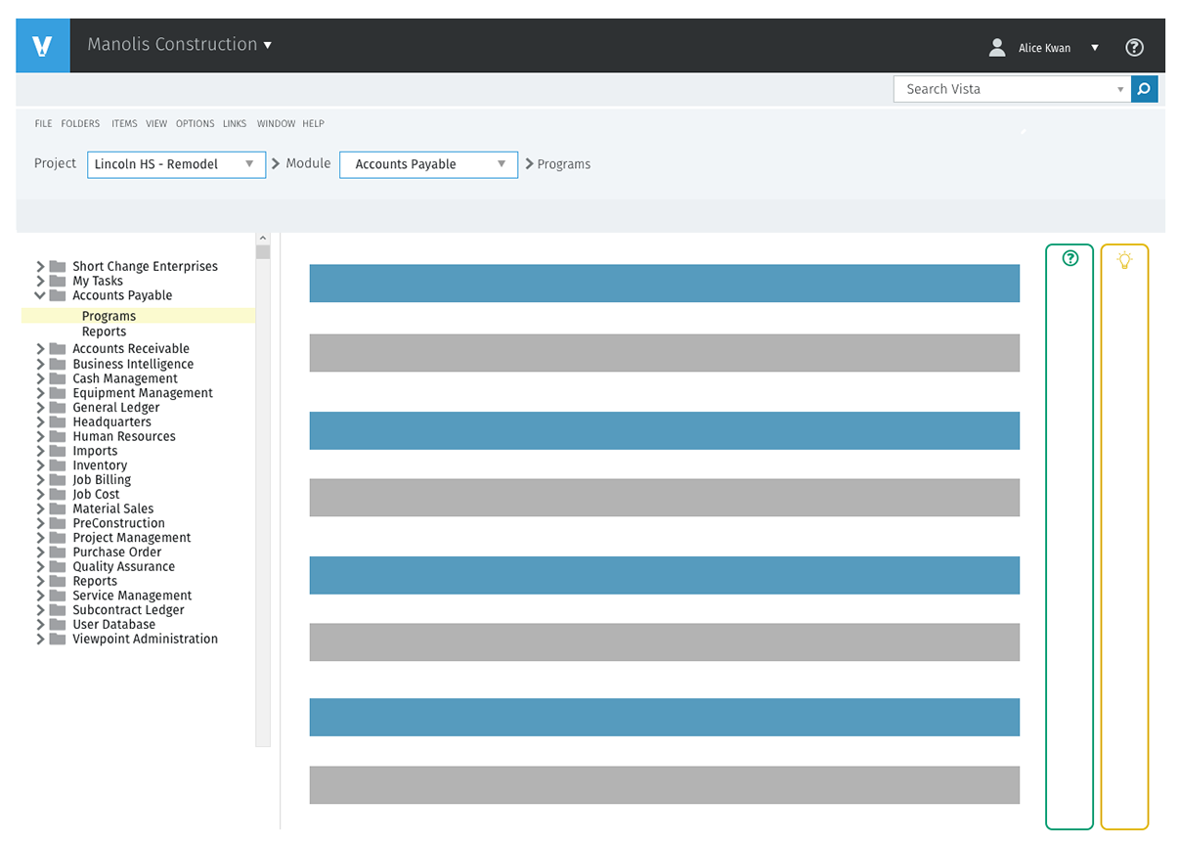
Task: Expand the Cash Management node
Action: (40, 378)
